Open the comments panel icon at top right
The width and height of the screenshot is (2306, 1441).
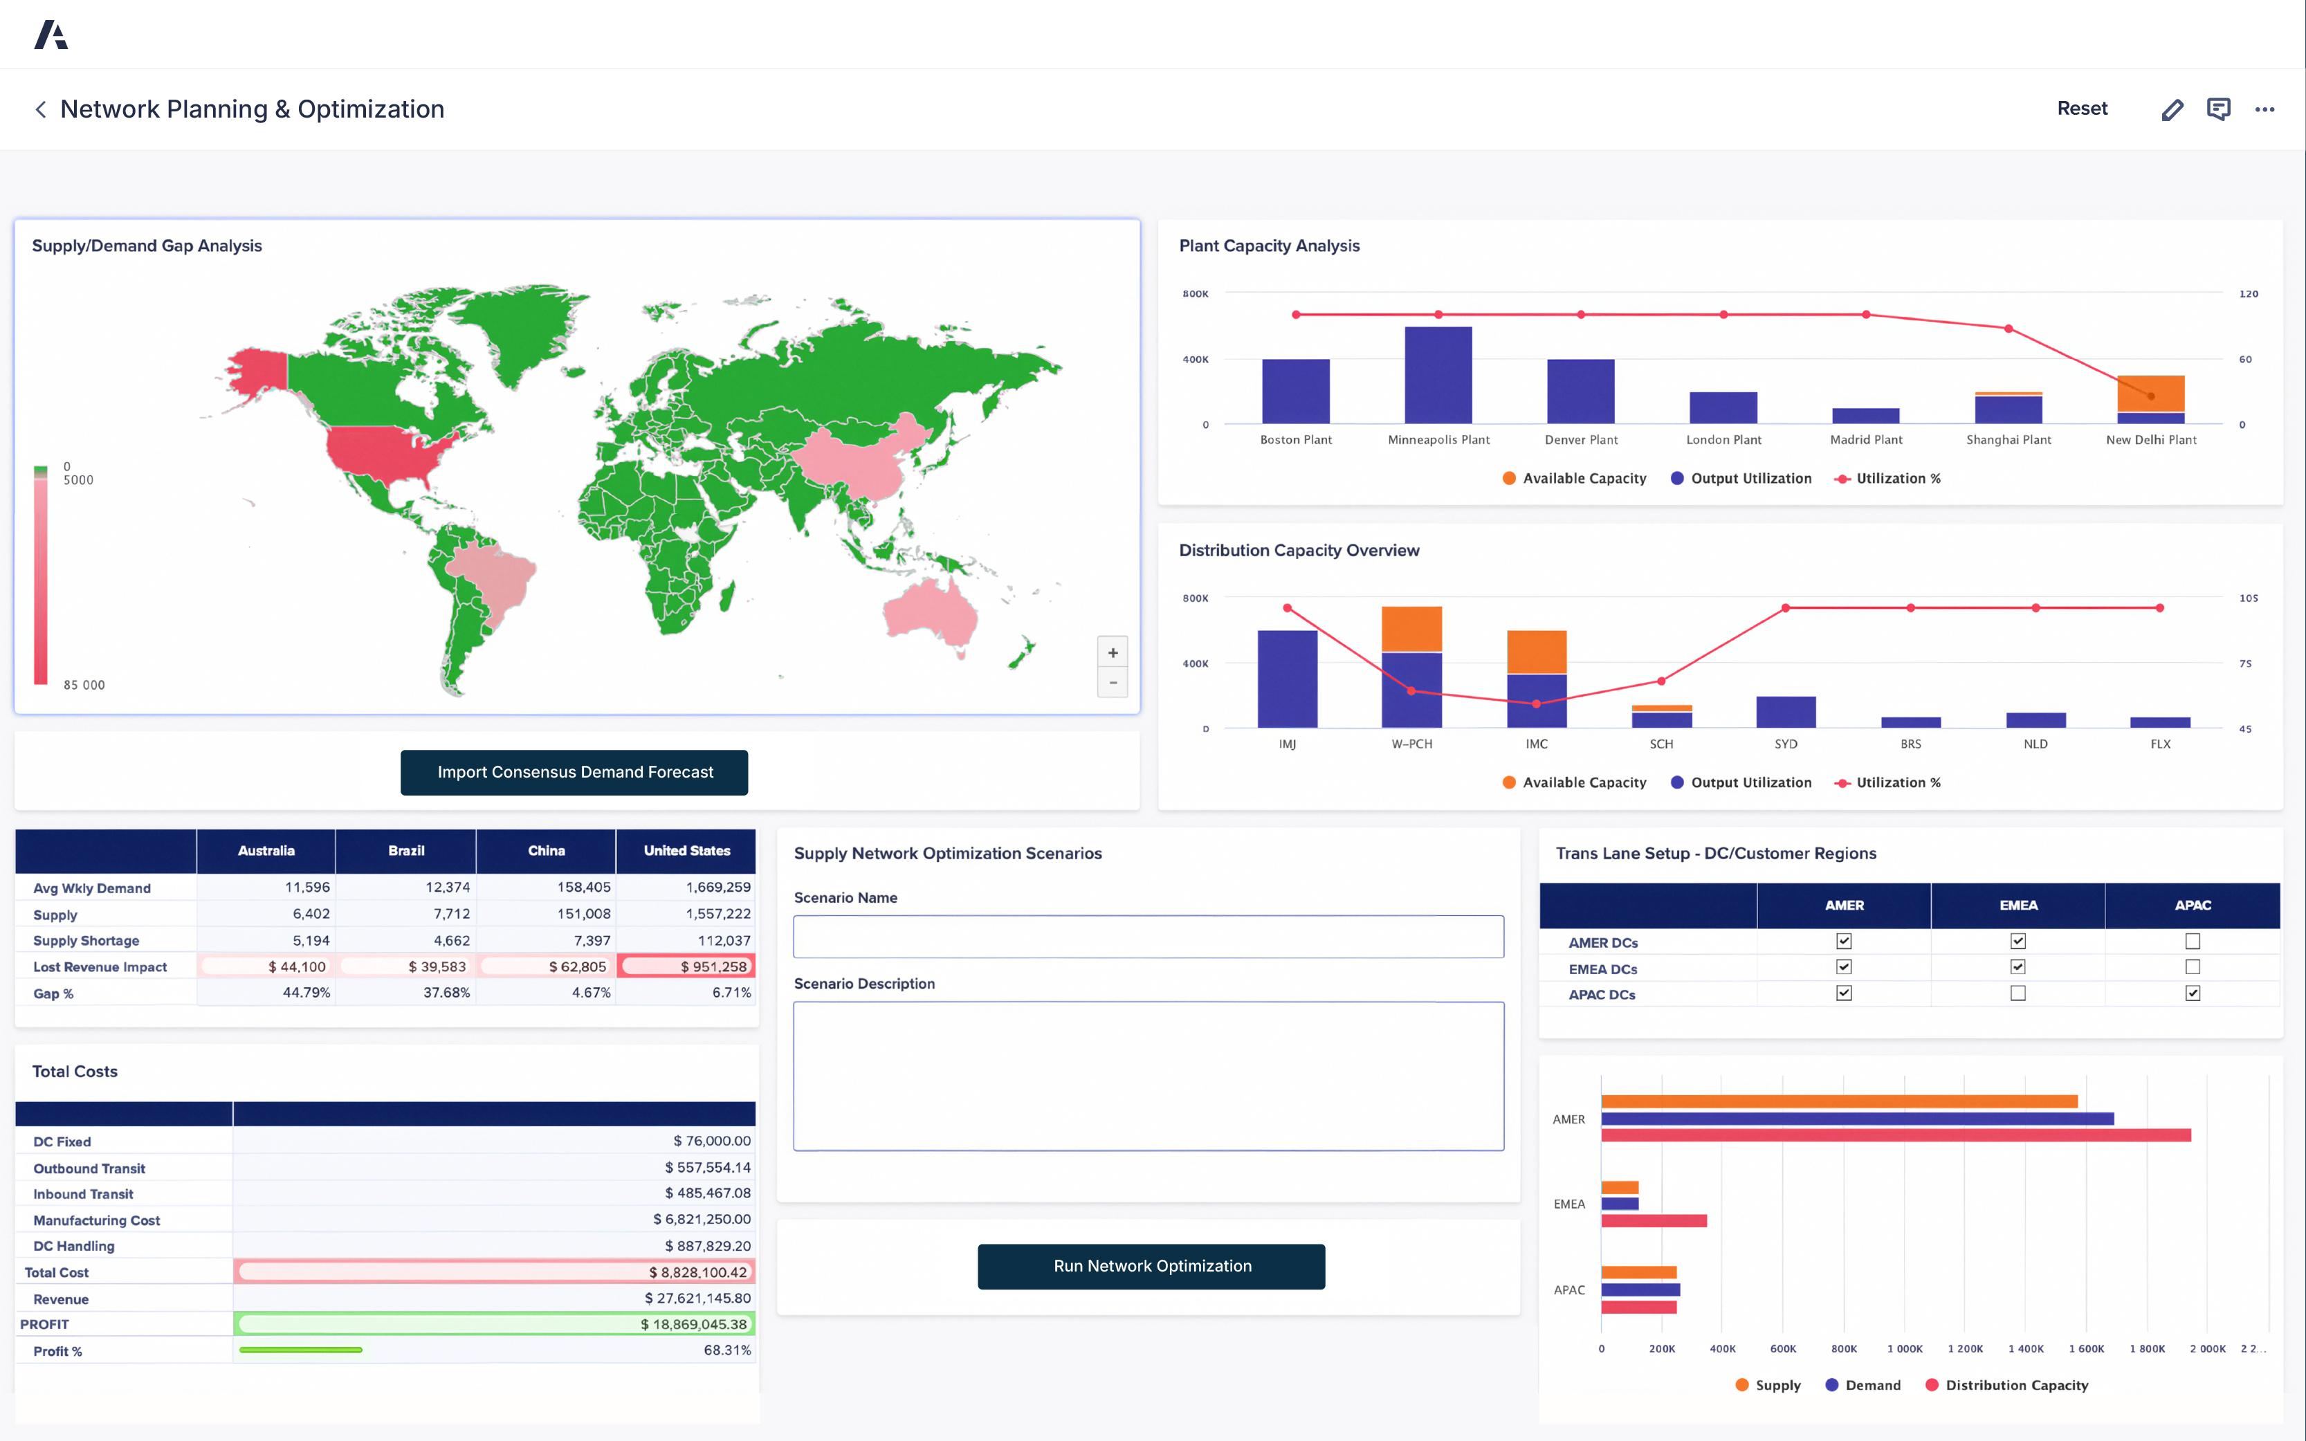click(x=2218, y=109)
